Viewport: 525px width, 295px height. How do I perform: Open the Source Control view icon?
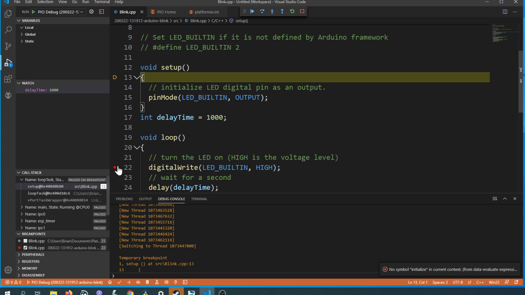coord(8,46)
